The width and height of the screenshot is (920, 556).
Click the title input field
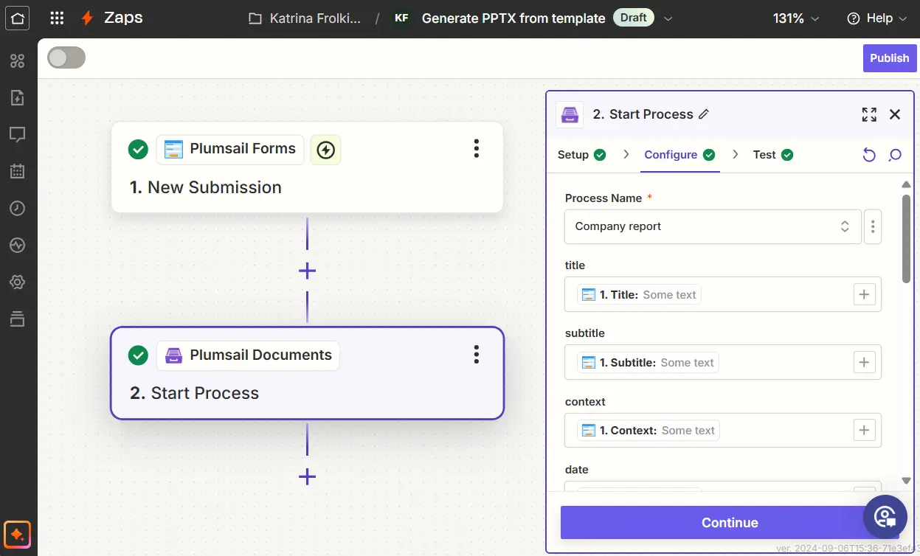tap(722, 294)
